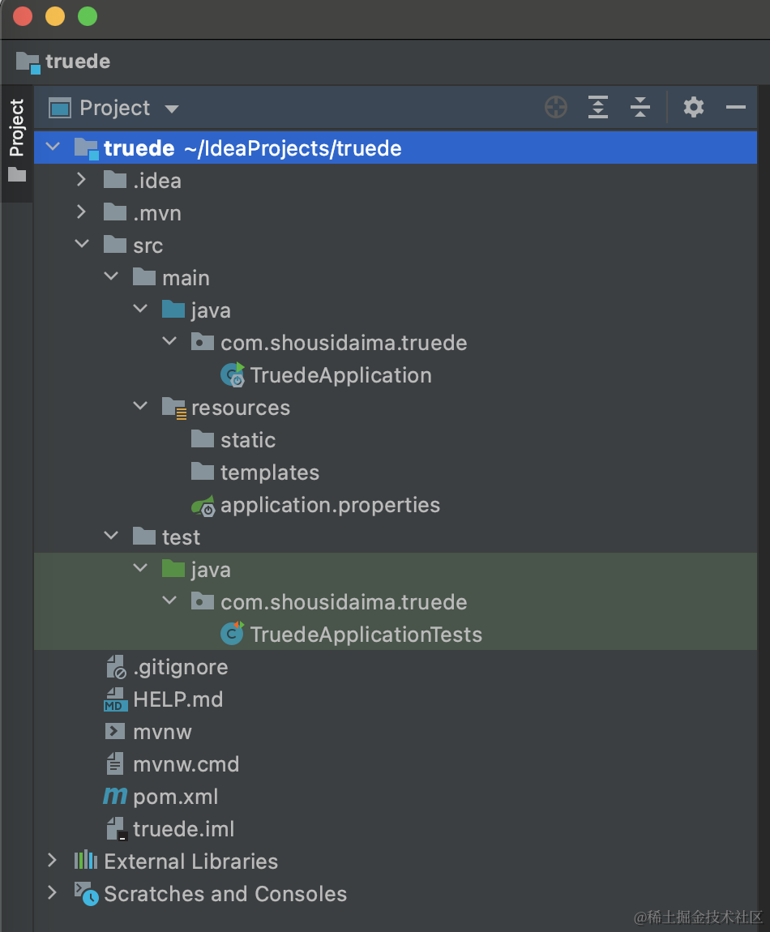Select the HELP.md file

178,699
